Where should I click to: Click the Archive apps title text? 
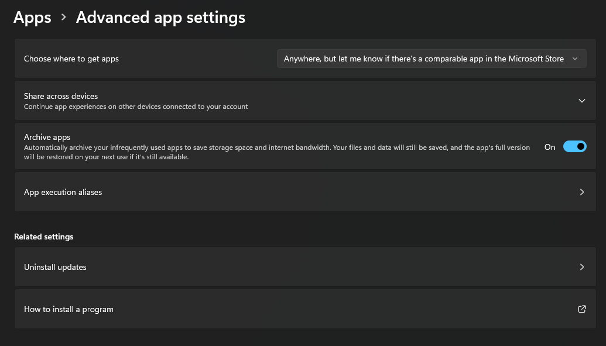click(x=47, y=137)
